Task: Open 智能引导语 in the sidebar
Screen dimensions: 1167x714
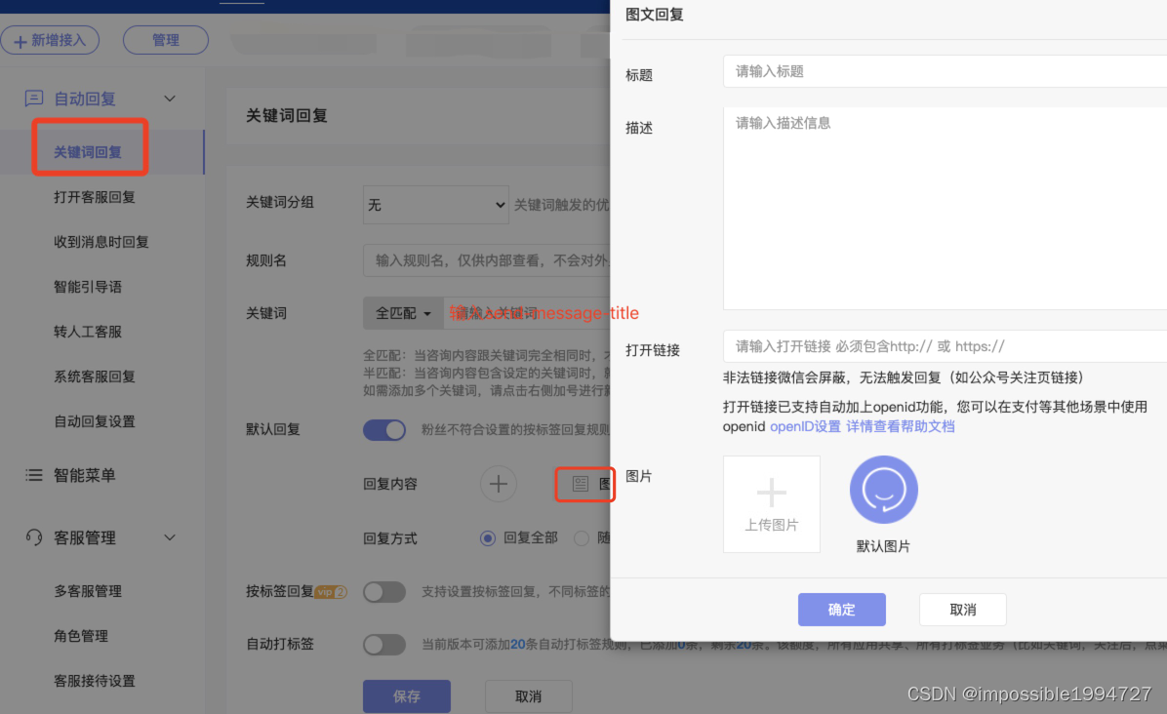Action: (x=88, y=287)
